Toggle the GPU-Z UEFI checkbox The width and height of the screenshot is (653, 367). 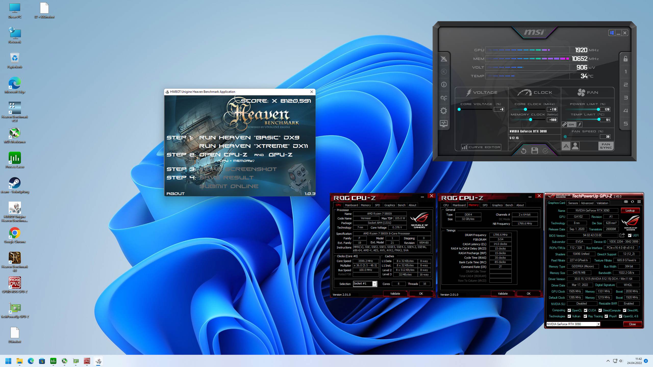click(x=630, y=235)
